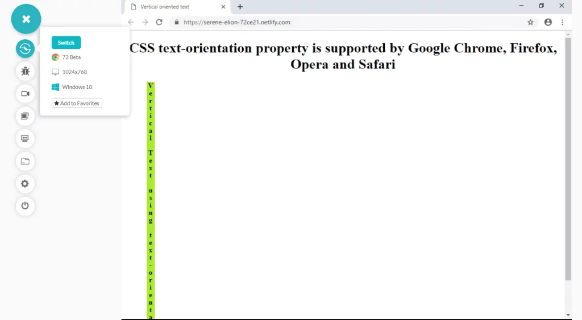Open the switch browser sidebar icon
The image size is (582, 320).
click(x=25, y=49)
